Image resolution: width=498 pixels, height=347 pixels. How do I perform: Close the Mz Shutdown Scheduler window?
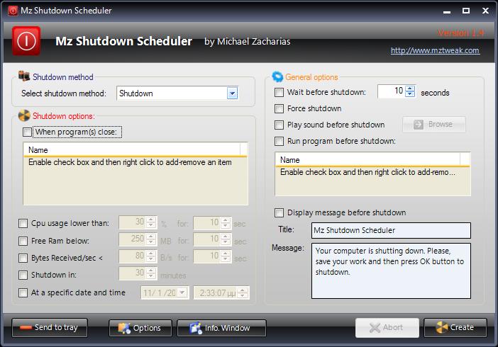485,11
